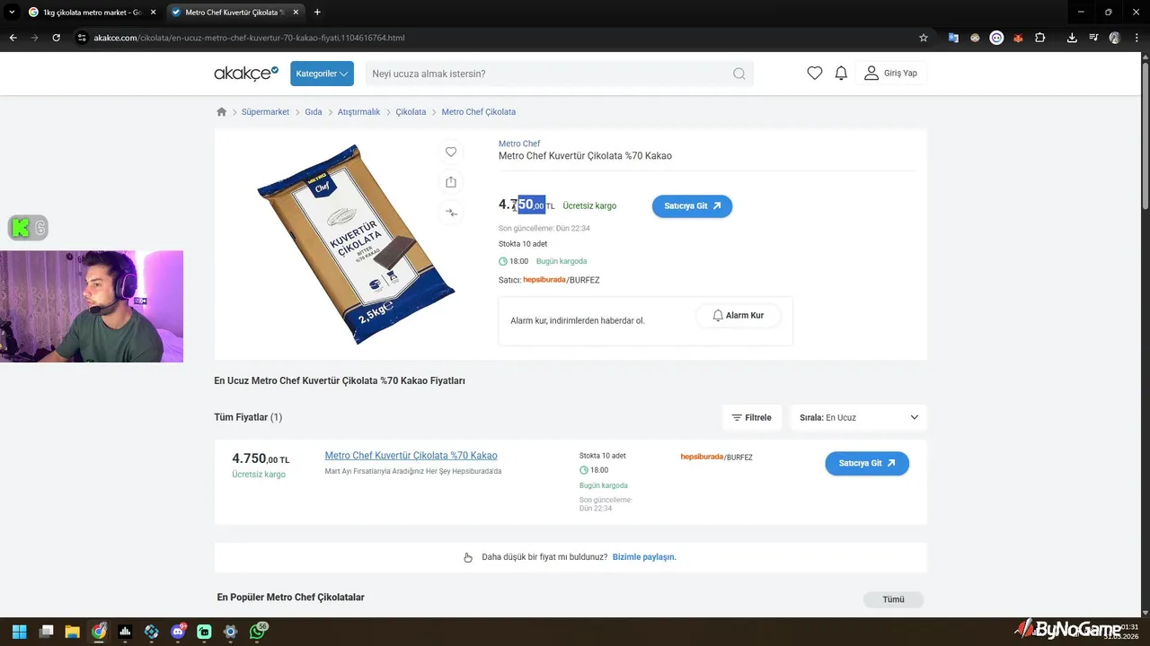
Task: Open Gıda breadcrumb link
Action: 314,112
